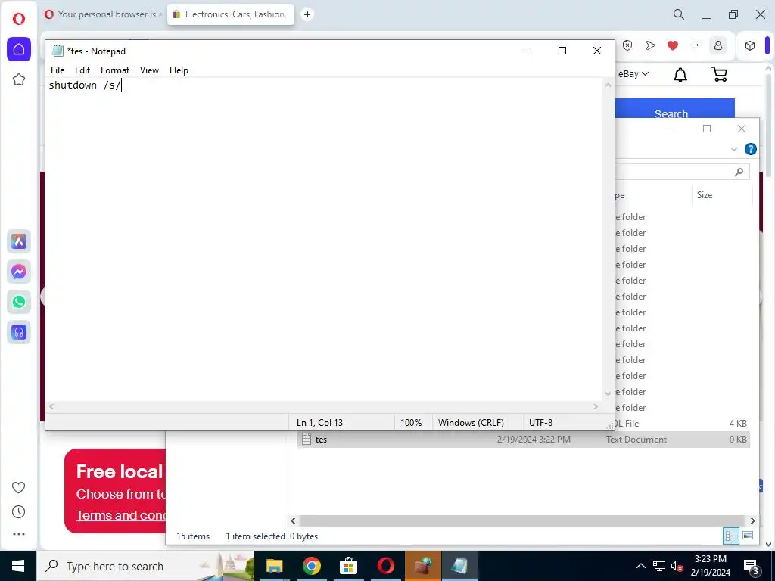The width and height of the screenshot is (775, 581).
Task: Click Notepad's vertical scrollbar down arrow
Action: pos(608,393)
